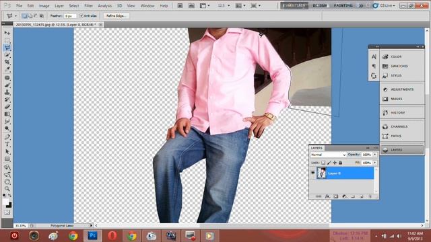Open the Select menu

(73, 5)
